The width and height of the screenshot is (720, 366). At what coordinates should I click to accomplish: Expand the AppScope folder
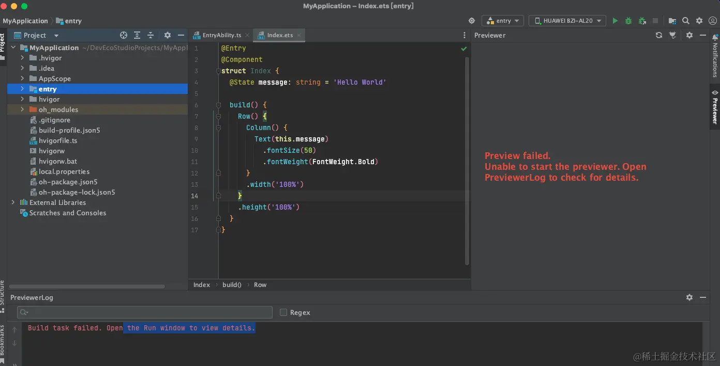22,78
